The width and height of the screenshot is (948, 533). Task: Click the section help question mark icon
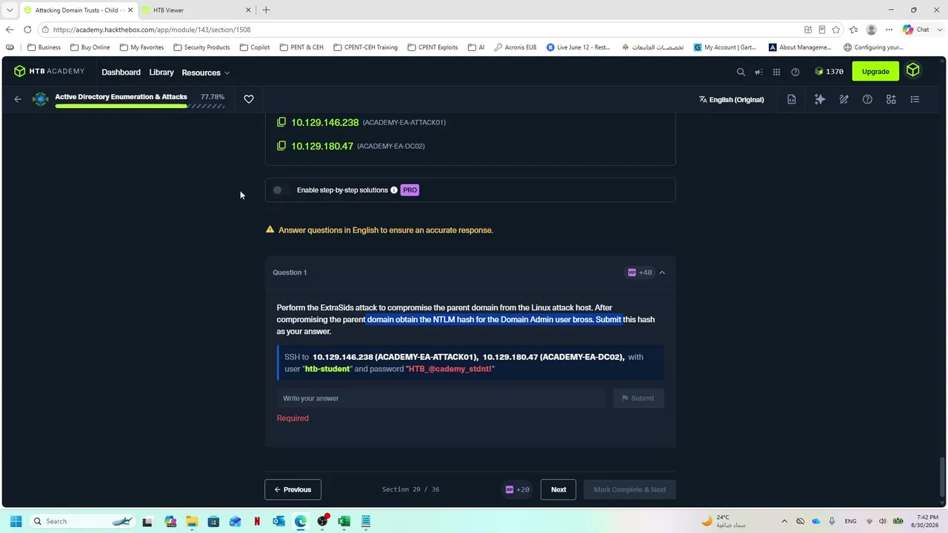coord(867,99)
